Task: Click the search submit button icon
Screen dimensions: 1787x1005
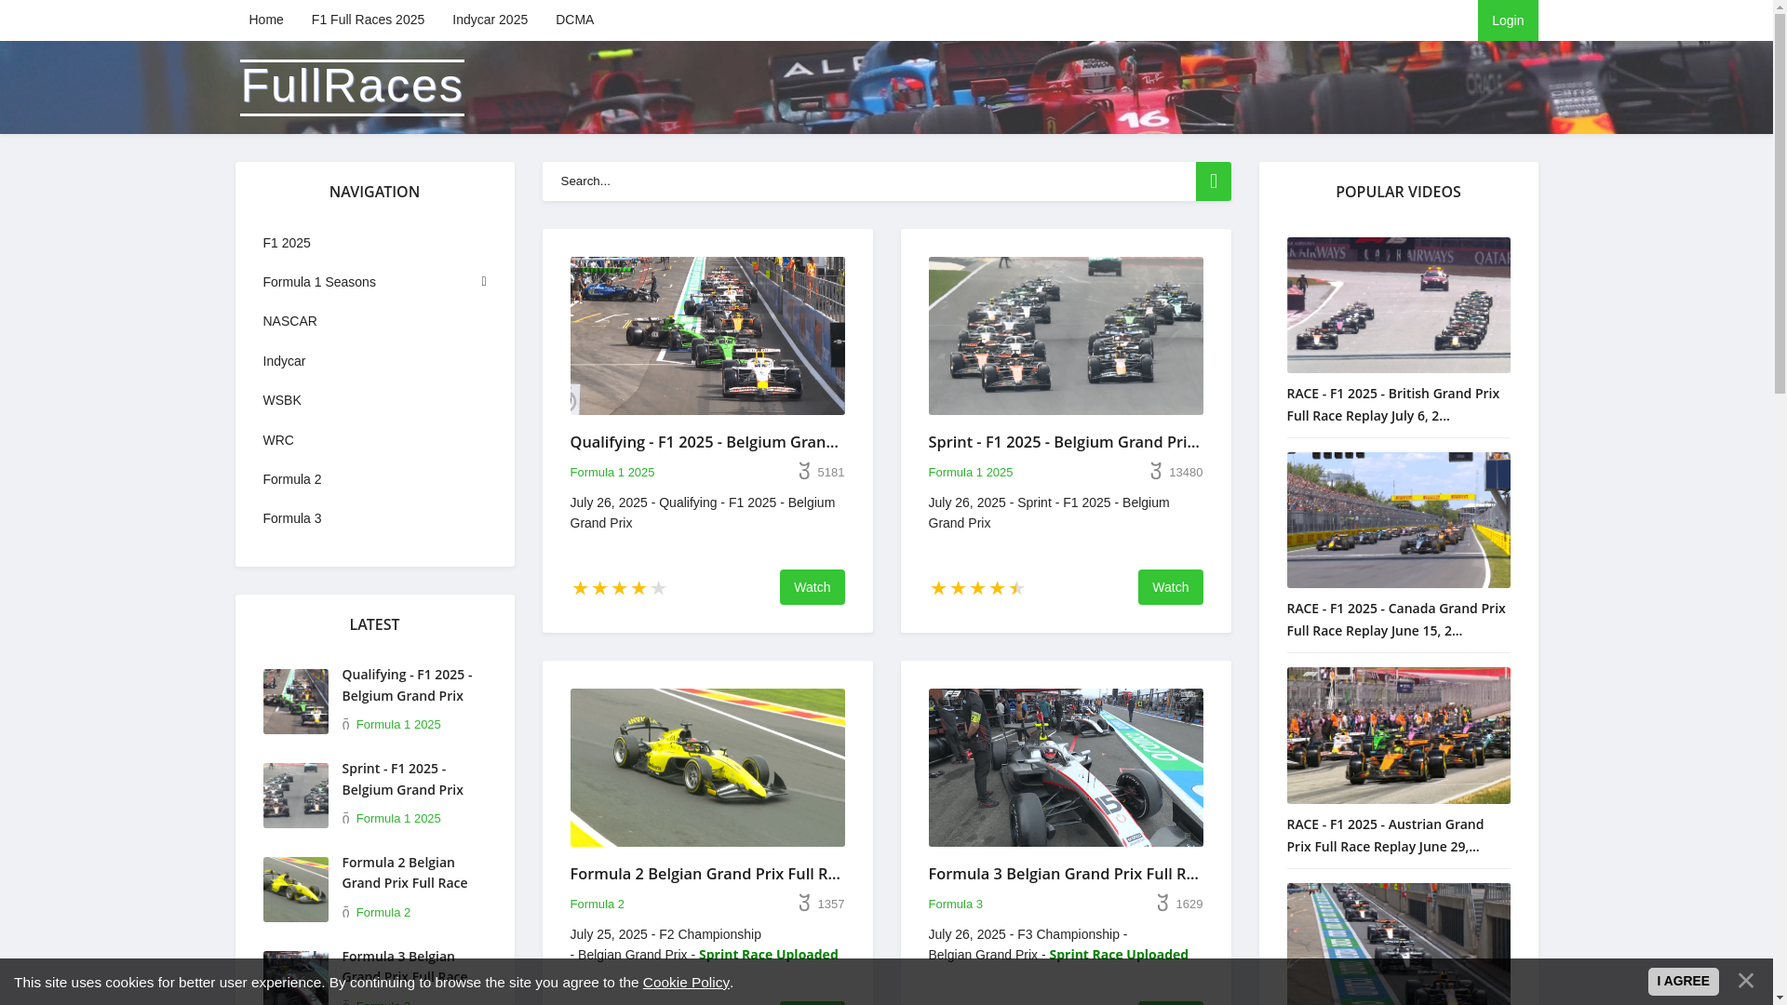Action: tap(1213, 181)
